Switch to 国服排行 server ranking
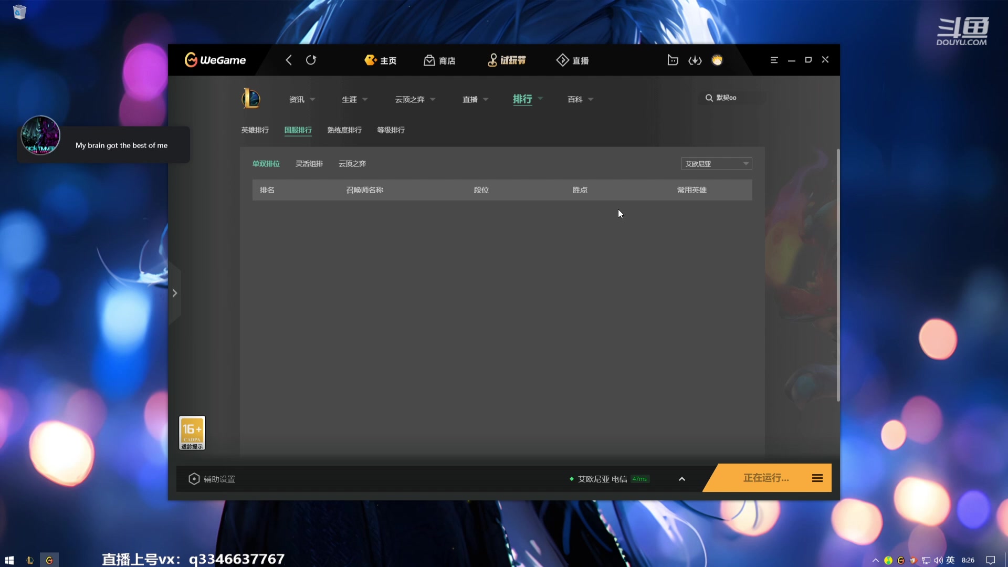 (x=298, y=130)
